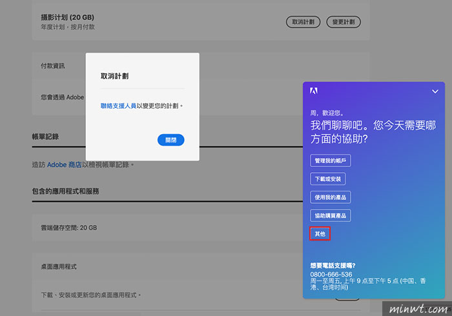452x316 pixels.
Task: Choose 下載或安裝 in the chat
Action: pyautogui.click(x=328, y=179)
